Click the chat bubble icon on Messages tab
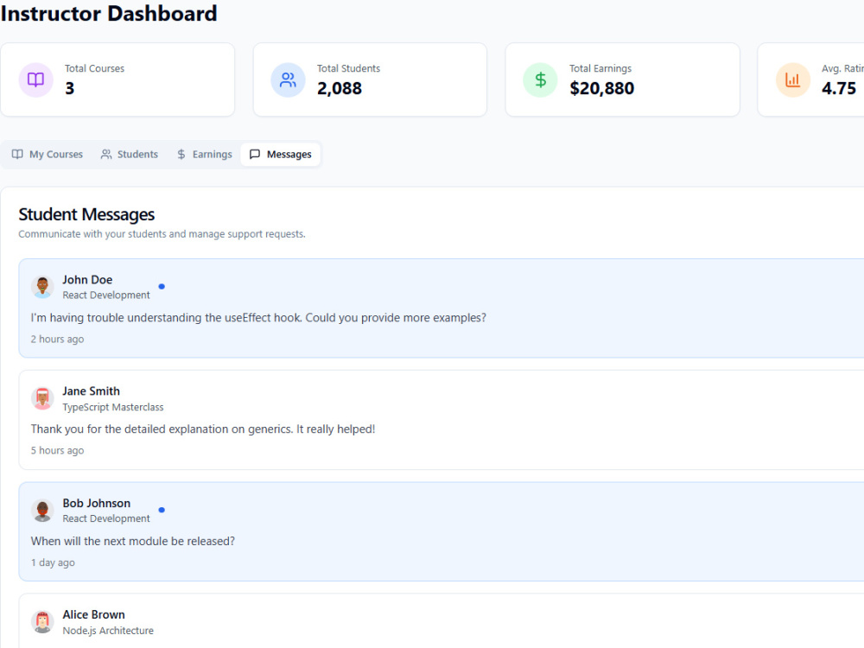Image resolution: width=864 pixels, height=648 pixels. tap(255, 155)
